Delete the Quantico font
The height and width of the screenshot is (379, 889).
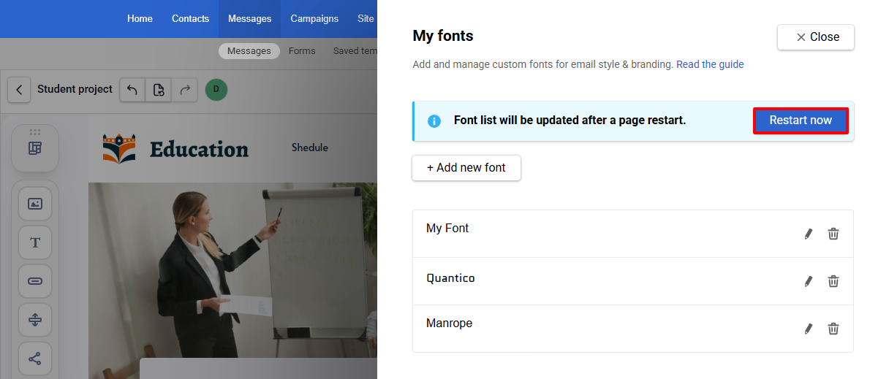pos(833,281)
